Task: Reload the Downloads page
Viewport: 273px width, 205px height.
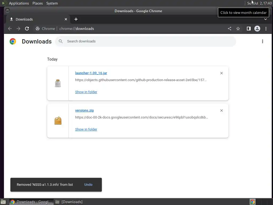Action: [x=27, y=29]
